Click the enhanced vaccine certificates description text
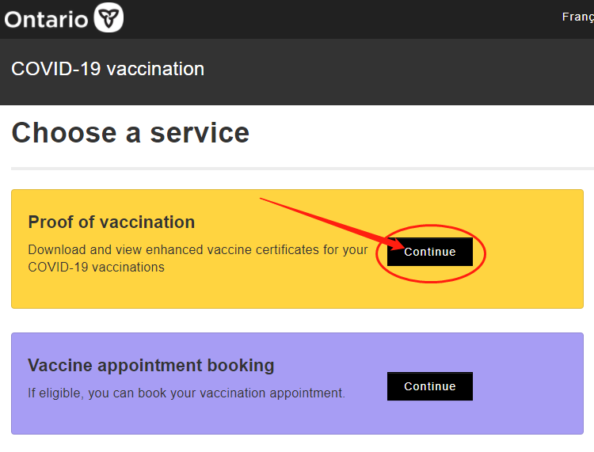The height and width of the screenshot is (452, 594). [x=198, y=258]
